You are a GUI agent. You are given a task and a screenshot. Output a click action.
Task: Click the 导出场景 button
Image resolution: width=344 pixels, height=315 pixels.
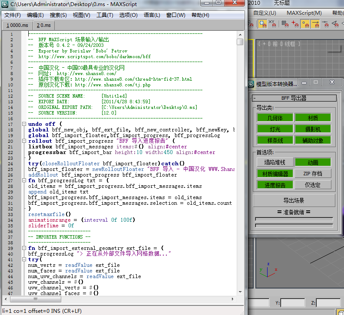(294, 200)
